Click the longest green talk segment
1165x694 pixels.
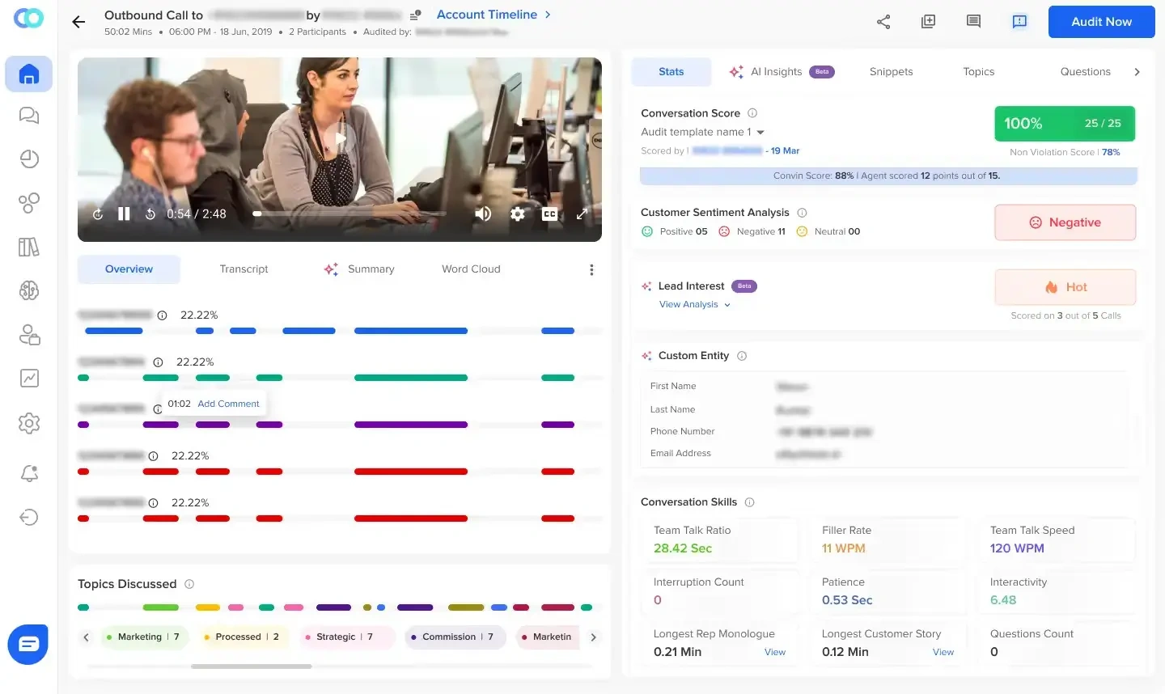tap(411, 378)
